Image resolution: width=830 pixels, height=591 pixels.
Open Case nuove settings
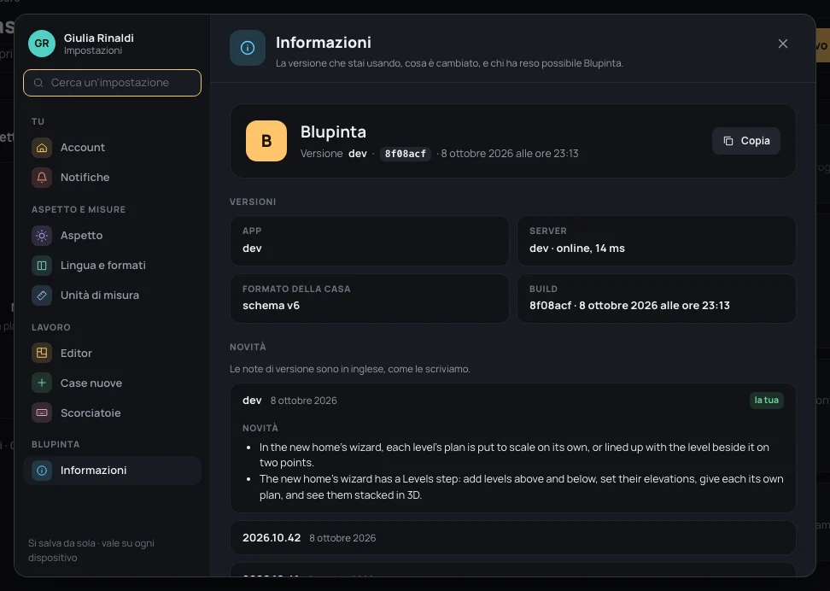coord(112,383)
